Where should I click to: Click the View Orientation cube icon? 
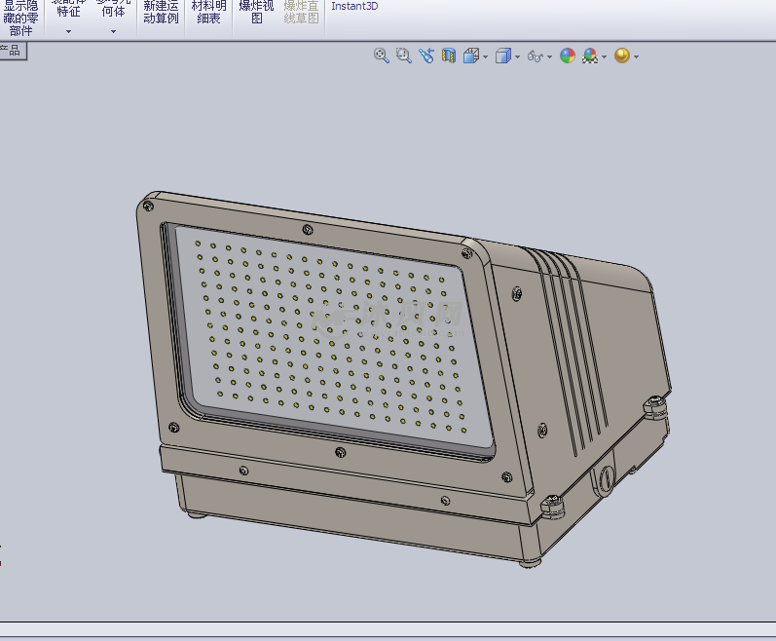pos(471,57)
